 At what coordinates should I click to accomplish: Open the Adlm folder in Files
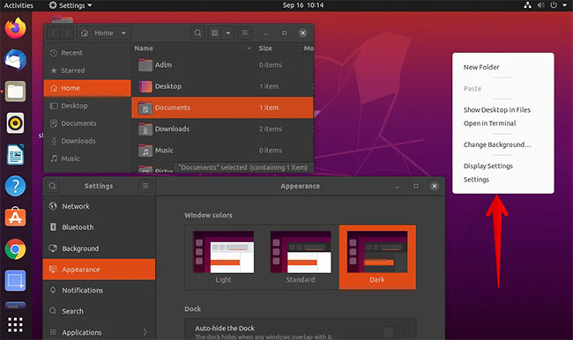pyautogui.click(x=222, y=65)
